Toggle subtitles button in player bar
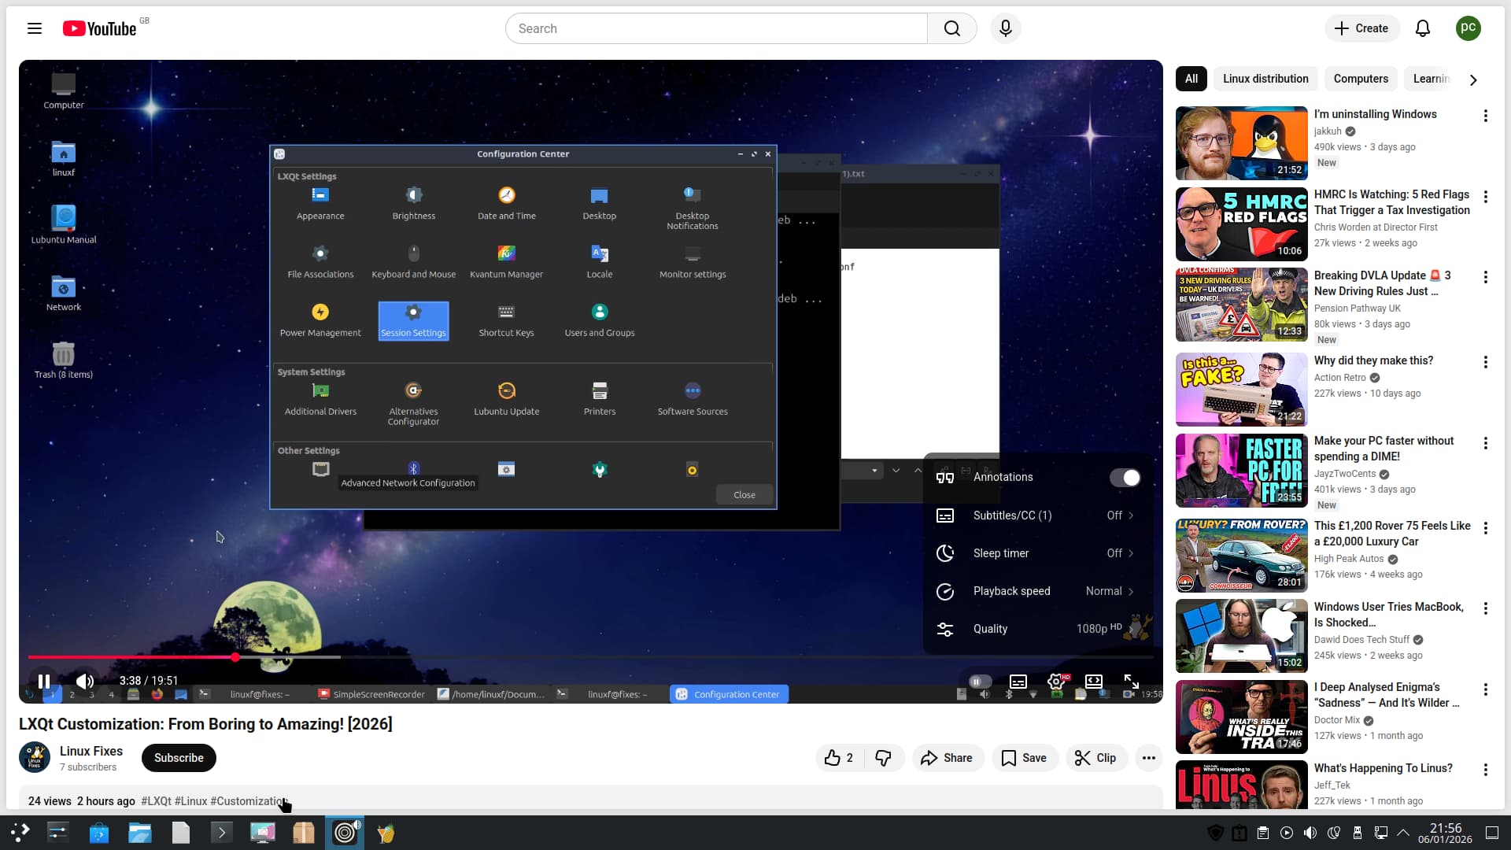Image resolution: width=1511 pixels, height=850 pixels. tap(1018, 682)
